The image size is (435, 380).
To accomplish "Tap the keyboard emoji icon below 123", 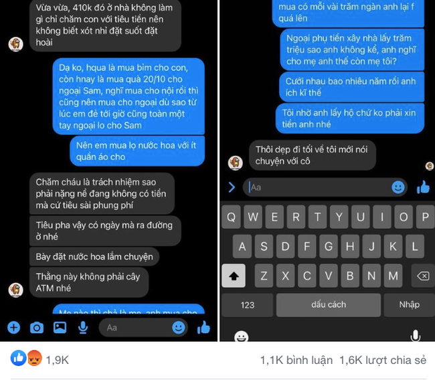I will 242,336.
